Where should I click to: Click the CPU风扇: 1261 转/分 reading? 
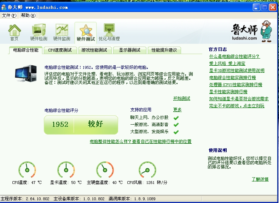click(147, 183)
